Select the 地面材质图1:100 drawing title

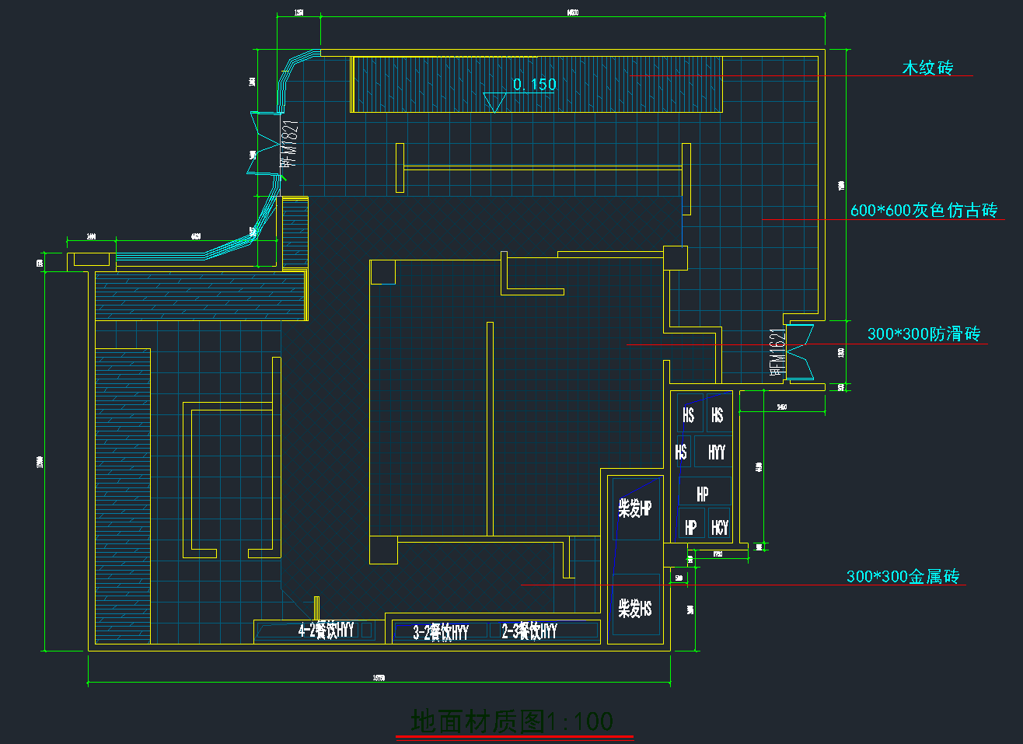click(x=511, y=721)
